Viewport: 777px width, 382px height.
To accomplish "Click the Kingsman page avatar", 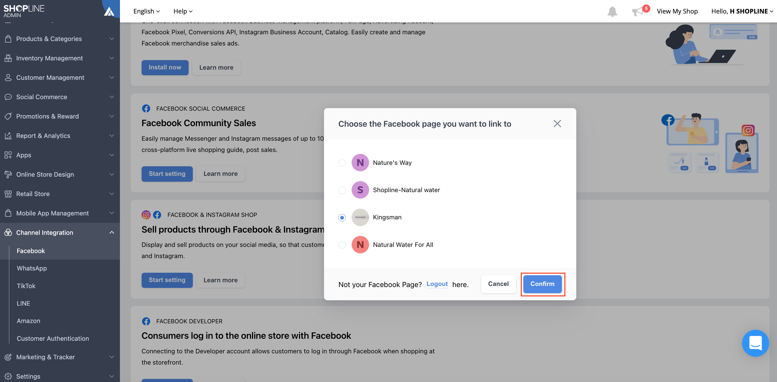I will point(360,217).
